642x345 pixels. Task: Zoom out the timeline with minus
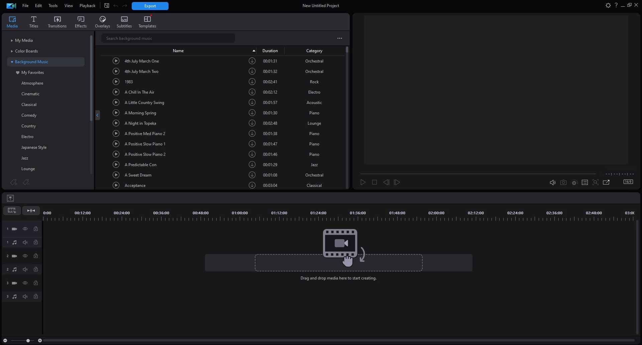point(5,340)
